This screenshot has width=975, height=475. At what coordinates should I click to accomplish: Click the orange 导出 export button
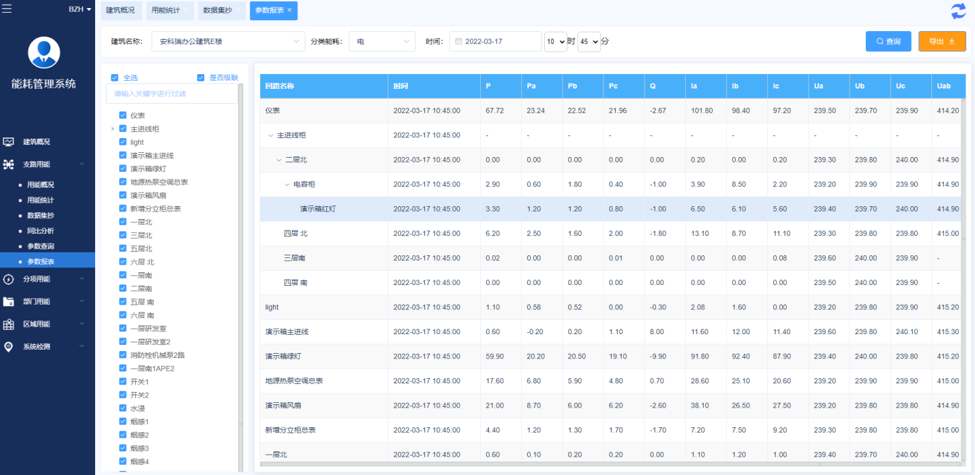click(942, 41)
